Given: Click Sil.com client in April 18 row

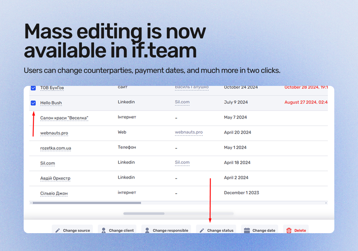Looking at the screenshot, I should pyautogui.click(x=182, y=162).
